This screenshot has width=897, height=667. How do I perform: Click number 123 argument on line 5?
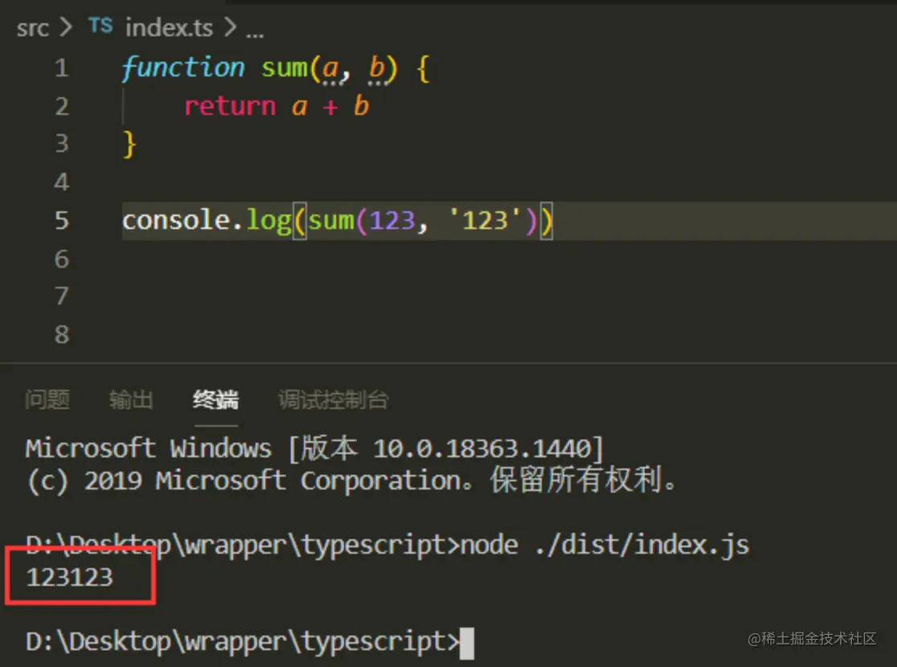click(392, 220)
